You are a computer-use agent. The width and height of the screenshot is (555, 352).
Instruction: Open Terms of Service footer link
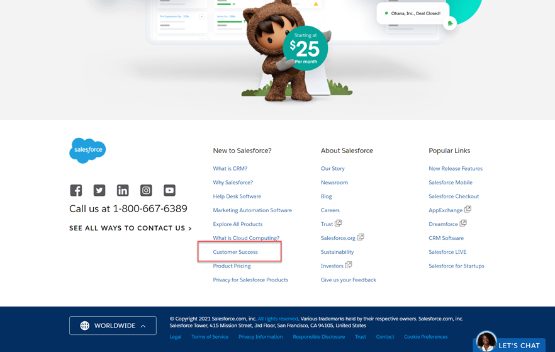(x=210, y=337)
